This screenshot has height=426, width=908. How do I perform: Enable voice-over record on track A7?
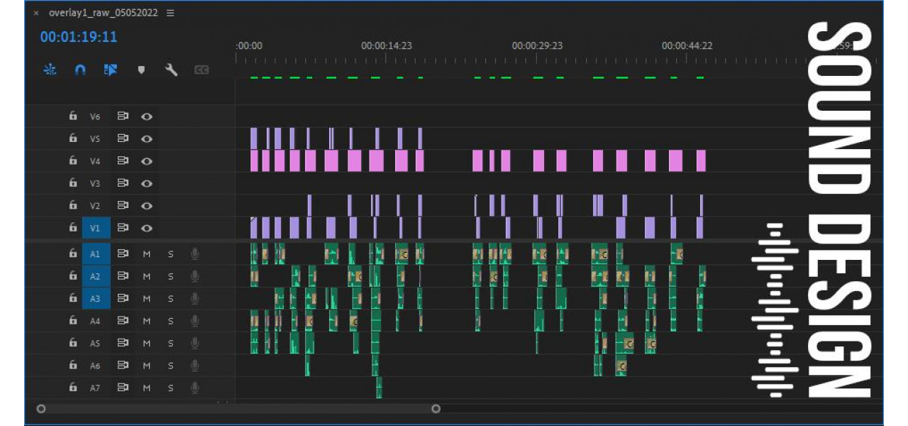[x=194, y=388]
